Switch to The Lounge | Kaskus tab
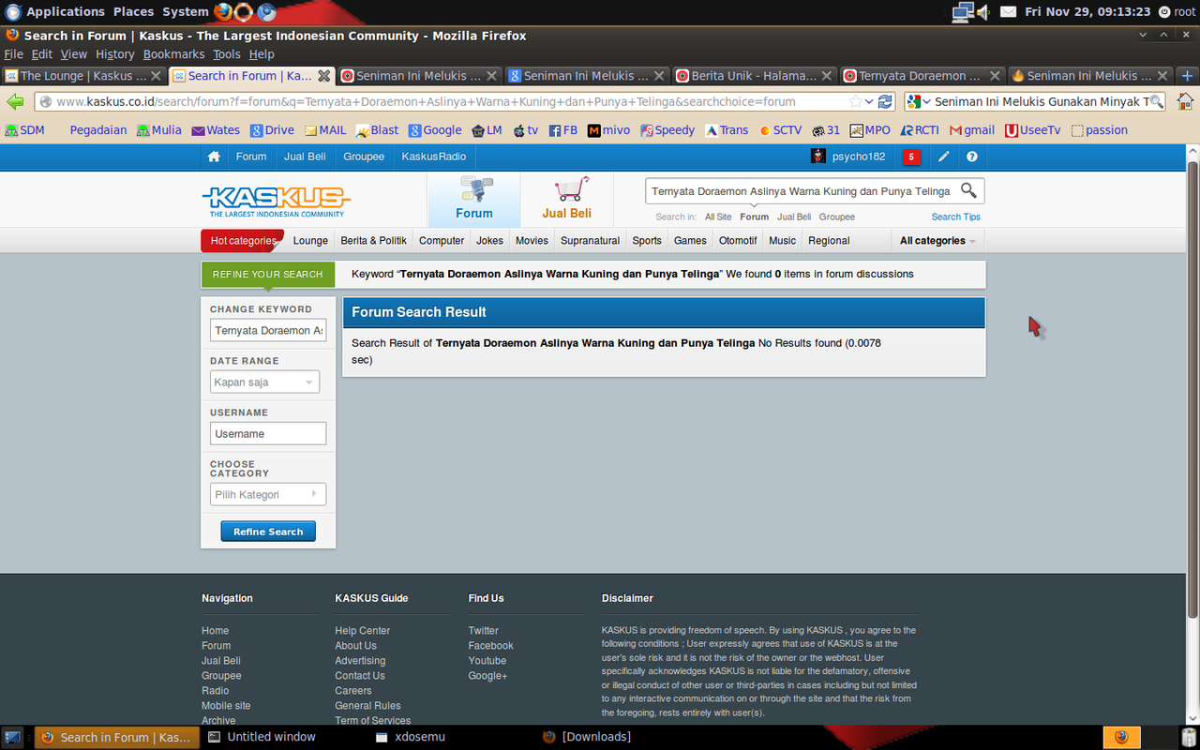This screenshot has width=1200, height=750. tap(83, 76)
